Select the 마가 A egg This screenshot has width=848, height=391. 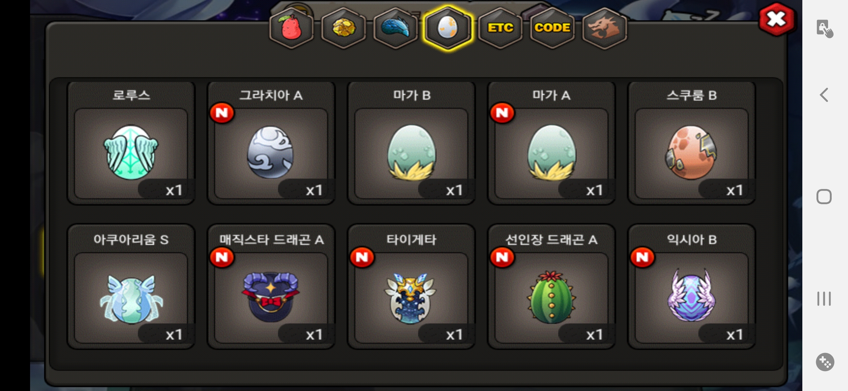(551, 143)
